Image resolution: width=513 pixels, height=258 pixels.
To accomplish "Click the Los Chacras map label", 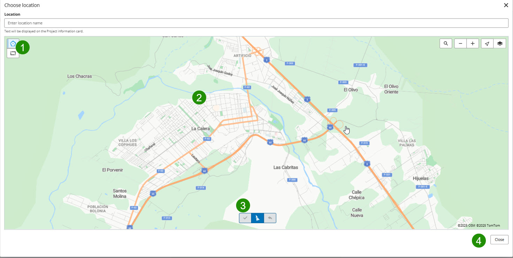I will [x=79, y=76].
